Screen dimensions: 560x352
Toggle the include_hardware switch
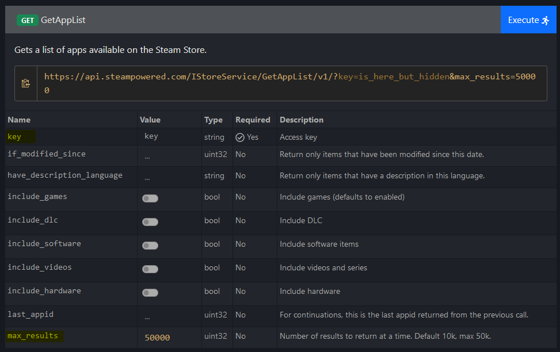pos(150,293)
